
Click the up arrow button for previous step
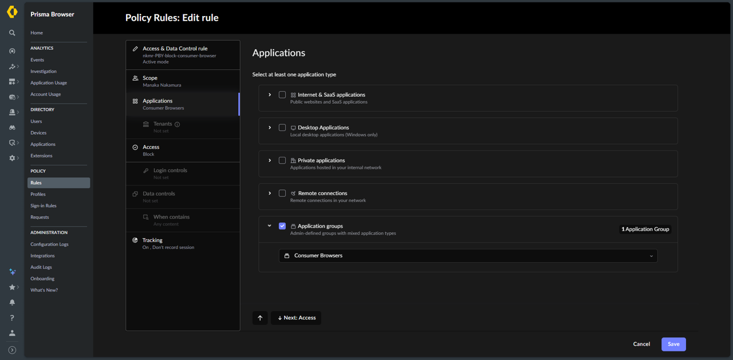click(x=260, y=318)
